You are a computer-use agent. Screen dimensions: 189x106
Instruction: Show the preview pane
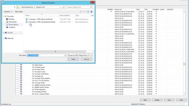(88, 12)
